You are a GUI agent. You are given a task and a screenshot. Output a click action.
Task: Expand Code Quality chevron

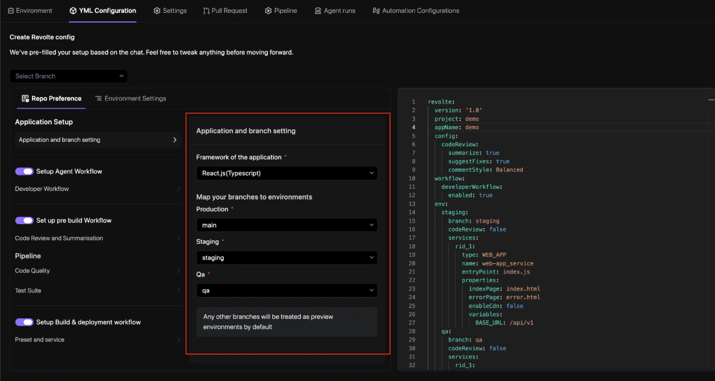[x=178, y=271]
